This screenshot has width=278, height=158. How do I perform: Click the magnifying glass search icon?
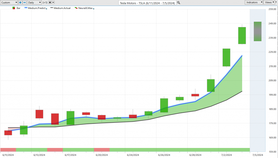(x=179, y=3)
